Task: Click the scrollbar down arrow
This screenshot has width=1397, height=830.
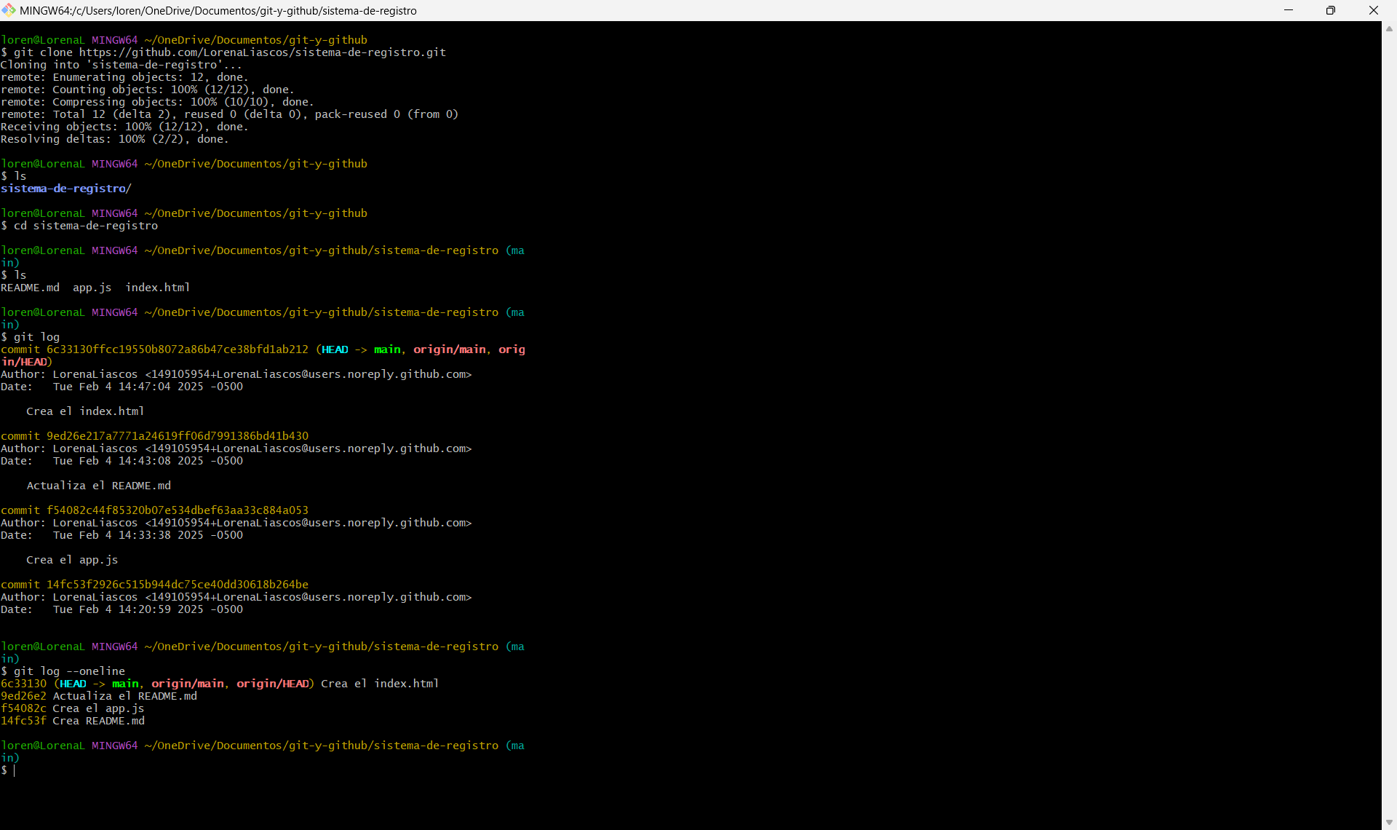Action: pos(1389,822)
